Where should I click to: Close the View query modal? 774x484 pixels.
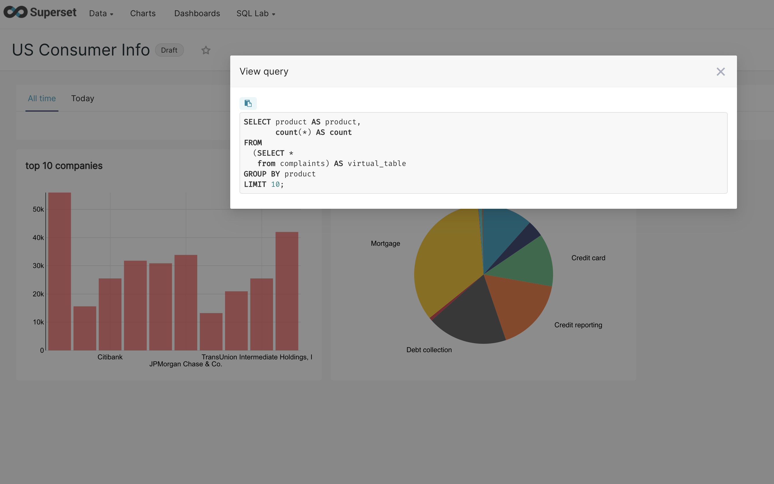(720, 71)
